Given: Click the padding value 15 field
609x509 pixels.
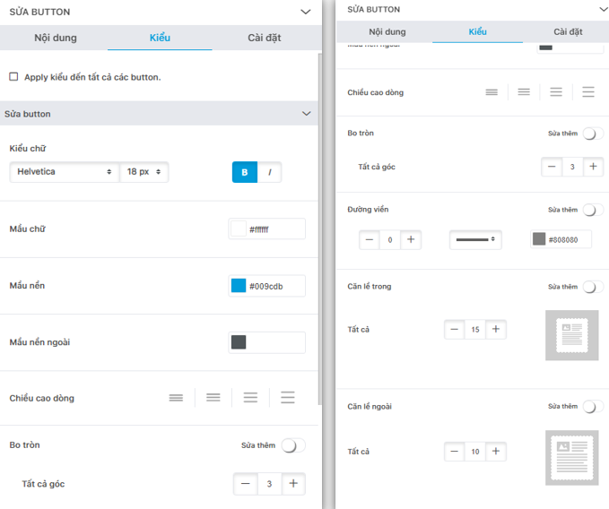Looking at the screenshot, I should [475, 330].
